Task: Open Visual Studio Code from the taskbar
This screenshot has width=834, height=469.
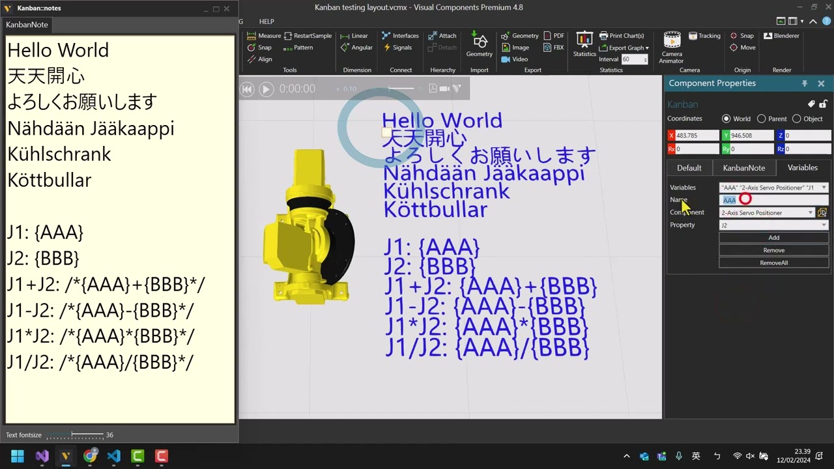Action: [x=113, y=456]
